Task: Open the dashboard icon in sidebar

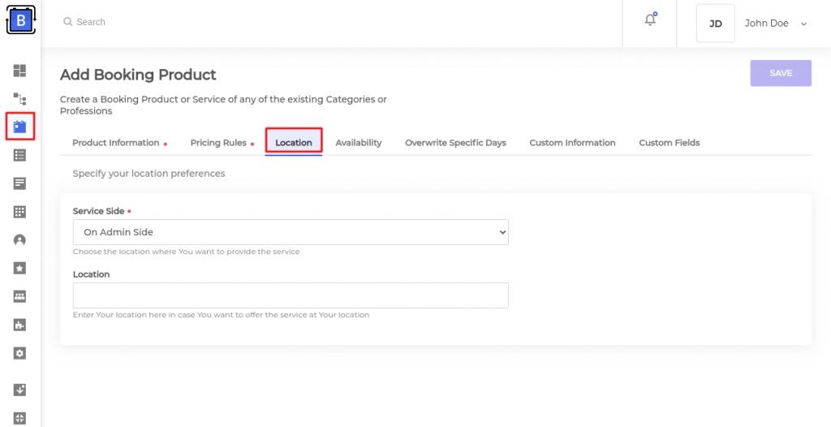Action: click(x=20, y=71)
